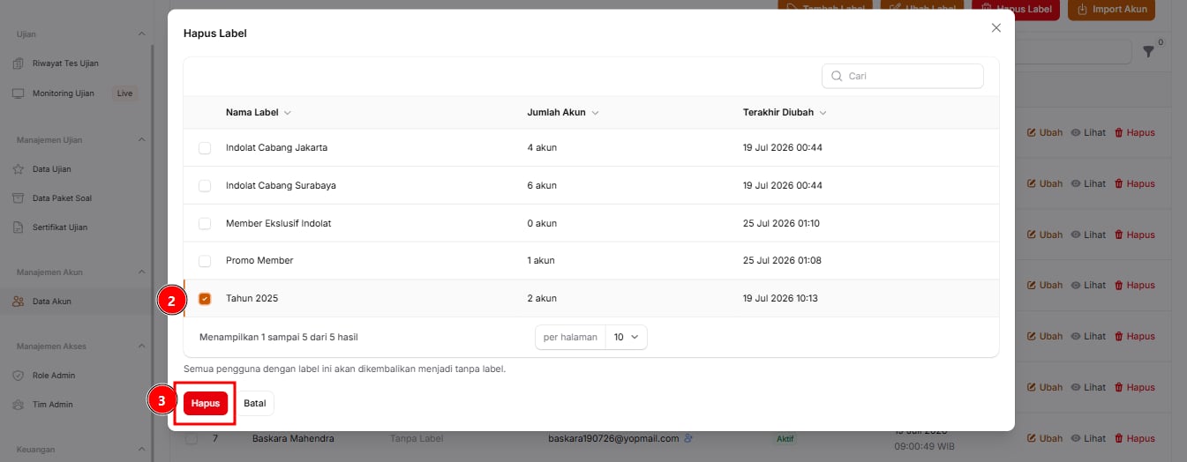Collapse the Manajemen Ujian sidebar section

pyautogui.click(x=142, y=139)
